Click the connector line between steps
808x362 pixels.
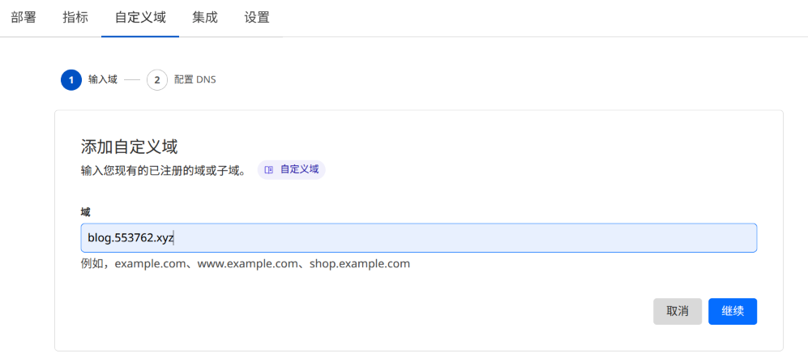[132, 80]
